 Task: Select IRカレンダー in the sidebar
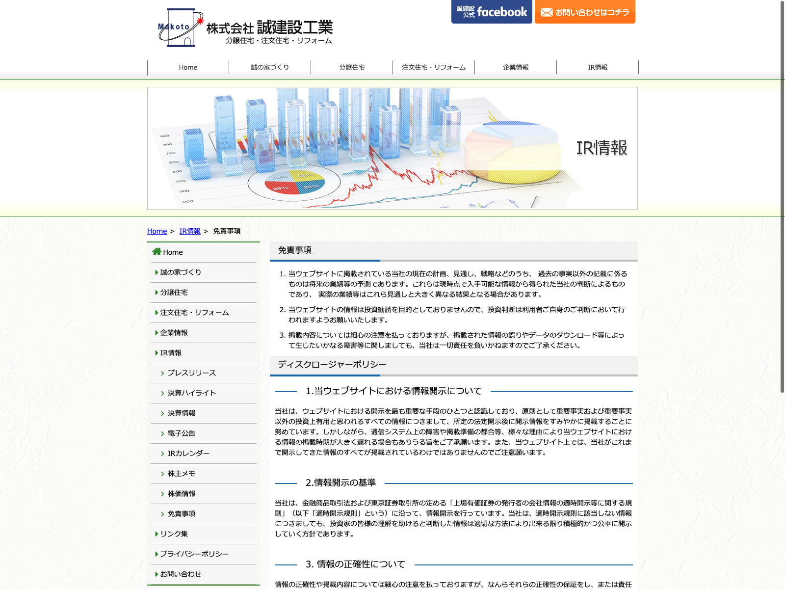pyautogui.click(x=188, y=454)
